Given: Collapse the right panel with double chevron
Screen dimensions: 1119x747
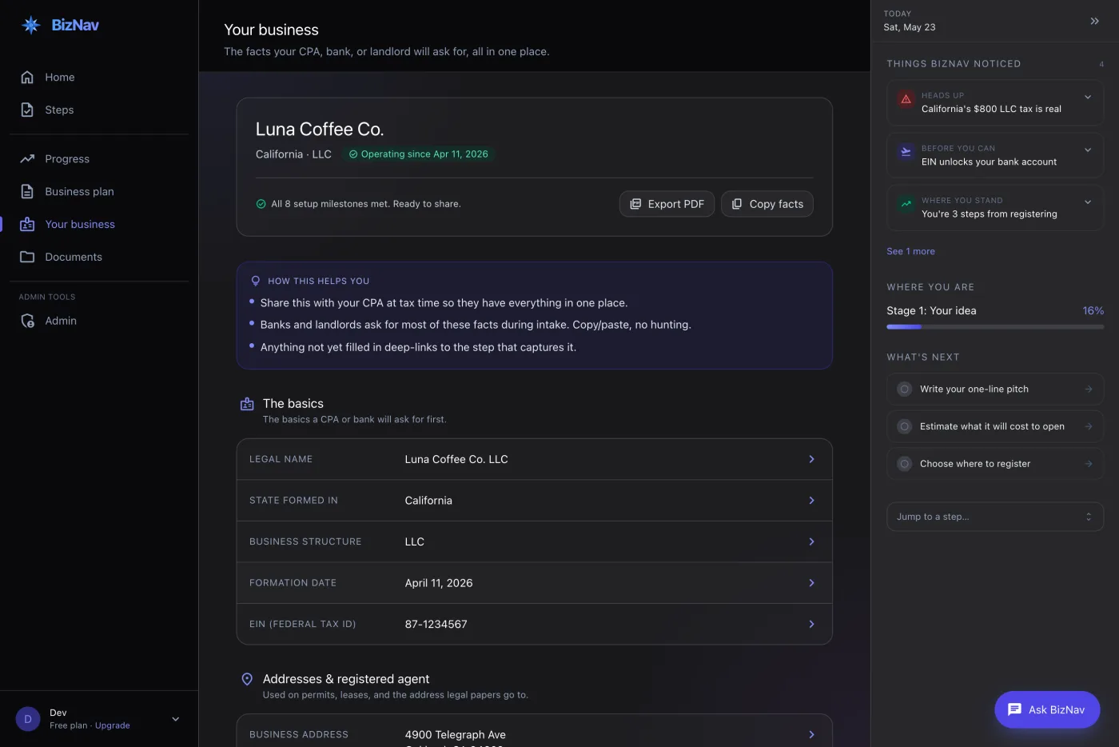Looking at the screenshot, I should click(1094, 21).
